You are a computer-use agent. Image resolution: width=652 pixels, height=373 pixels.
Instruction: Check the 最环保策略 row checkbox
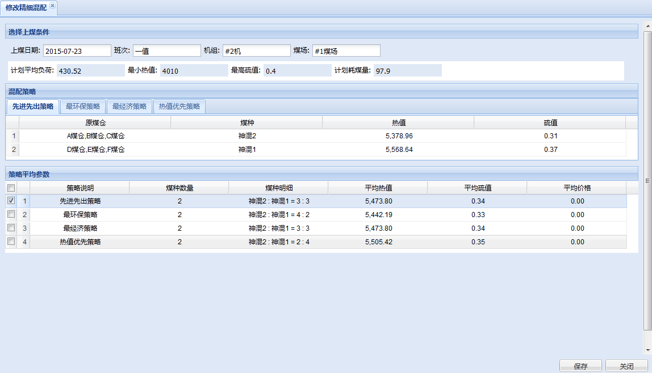(x=11, y=214)
